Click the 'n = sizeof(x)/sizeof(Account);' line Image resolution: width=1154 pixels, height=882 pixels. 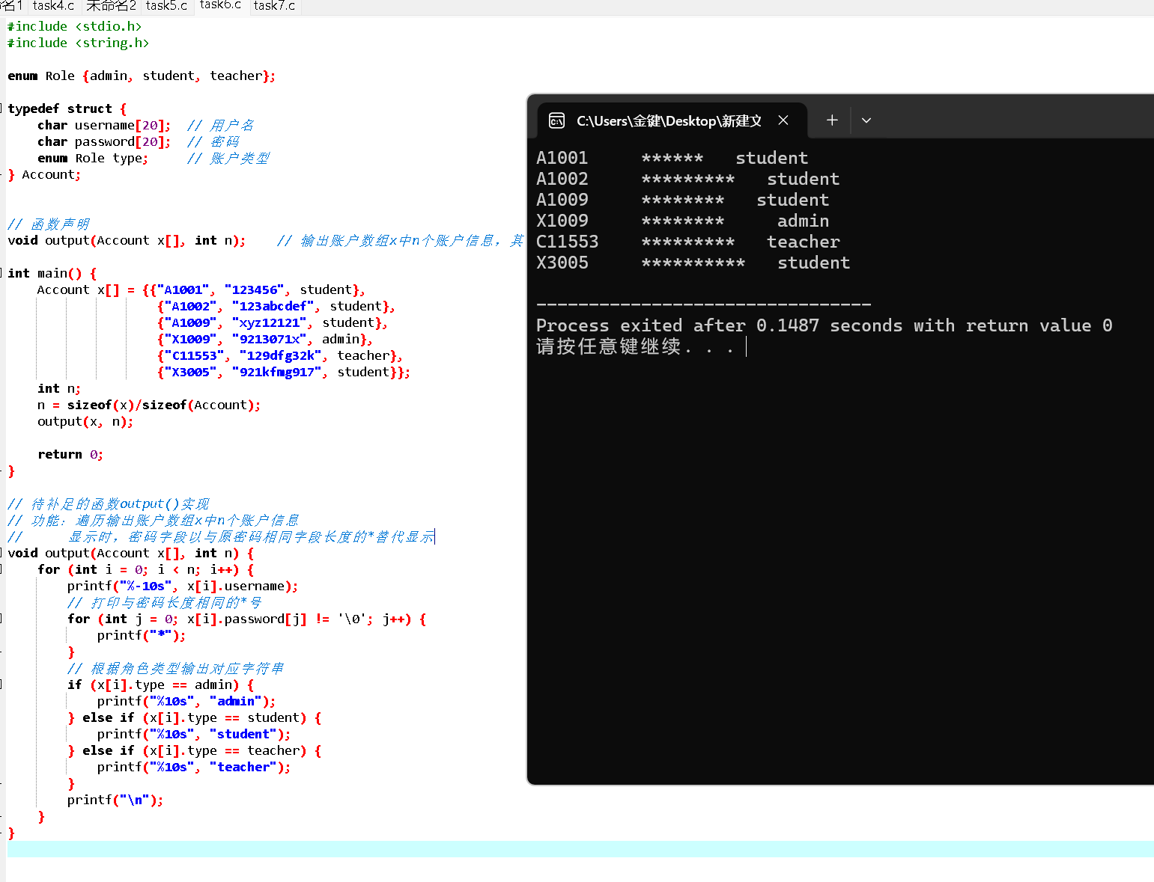pyautogui.click(x=149, y=405)
